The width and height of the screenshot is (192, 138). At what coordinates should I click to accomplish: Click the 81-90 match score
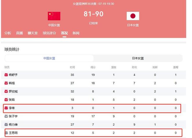click(x=94, y=14)
